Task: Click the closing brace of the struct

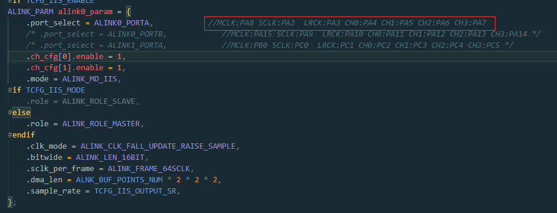Action: (10, 202)
